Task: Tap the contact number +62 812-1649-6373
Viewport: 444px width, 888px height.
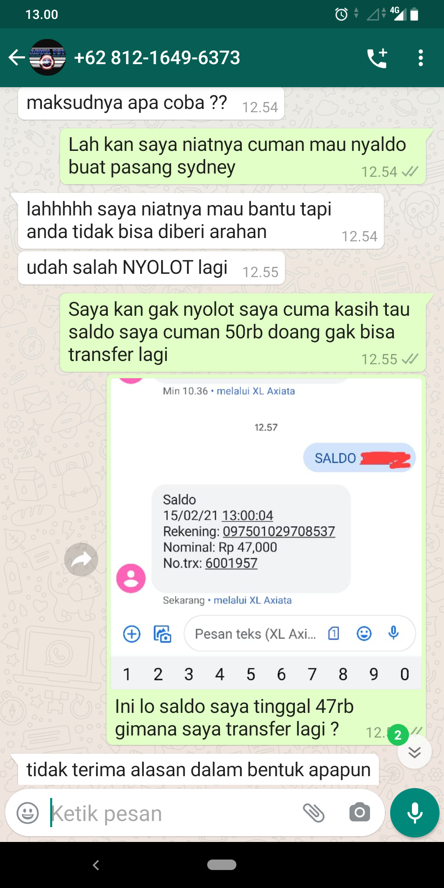Action: pos(157,58)
